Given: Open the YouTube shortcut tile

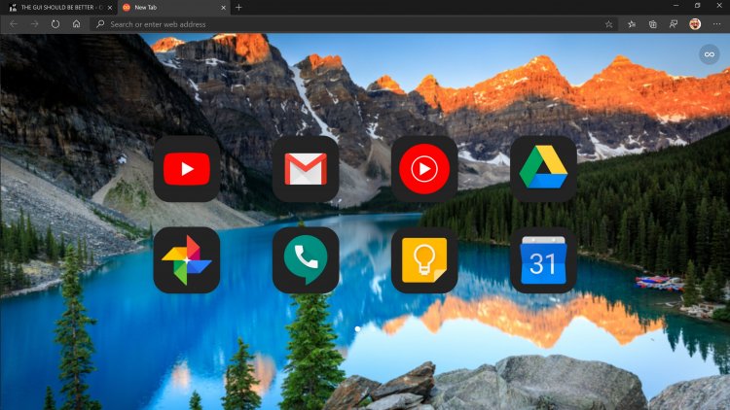Looking at the screenshot, I should coord(187,169).
